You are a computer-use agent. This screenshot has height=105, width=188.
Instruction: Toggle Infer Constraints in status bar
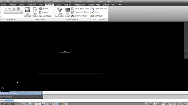(x=20, y=104)
